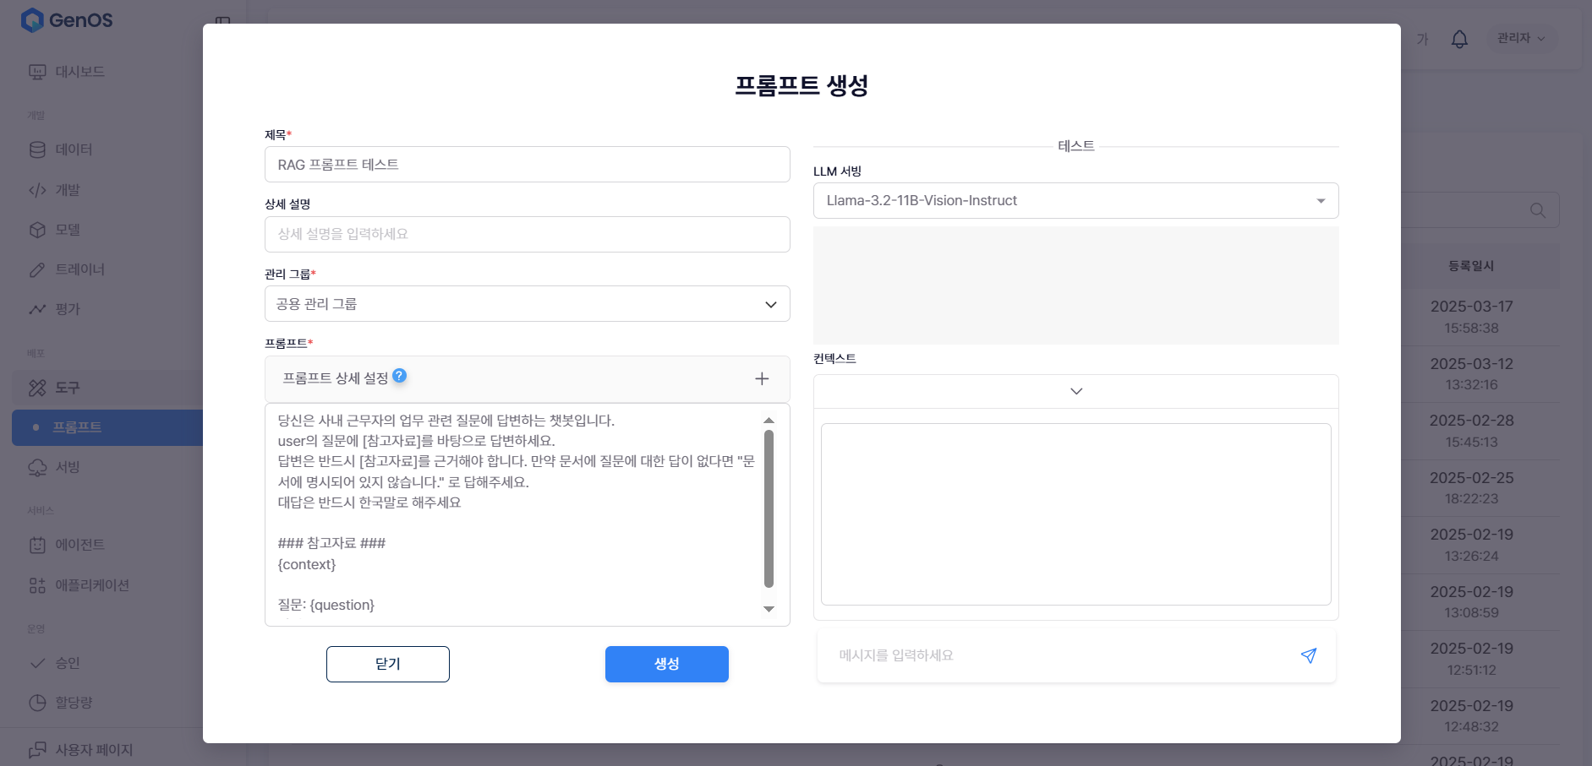Expand prompt settings with the plus icon
The width and height of the screenshot is (1592, 766).
tap(761, 378)
